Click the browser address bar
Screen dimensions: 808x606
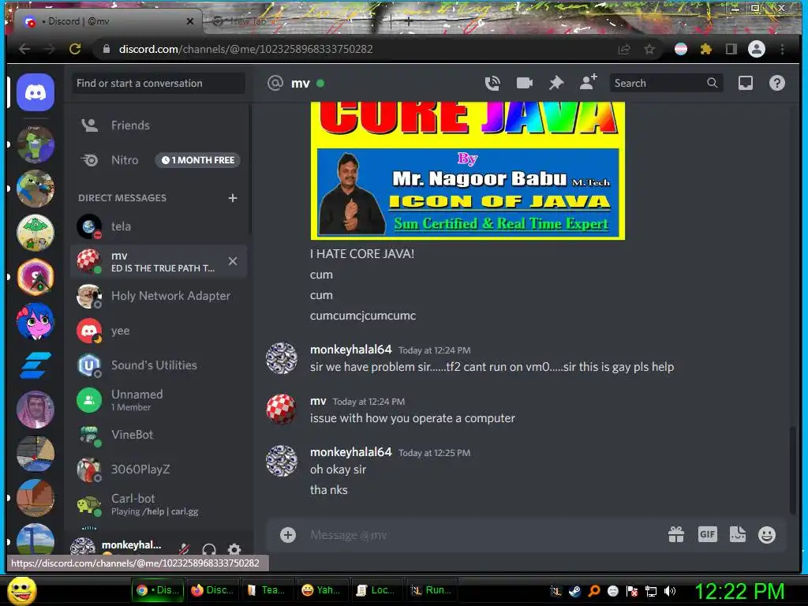click(x=356, y=49)
